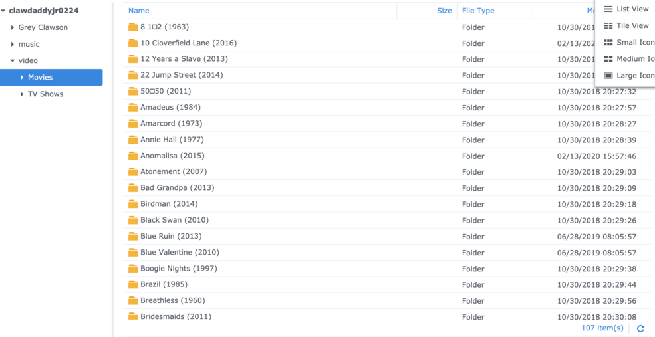Expand the TV Shows subfolder arrow
Screen dimensions: 655x337
pos(22,94)
